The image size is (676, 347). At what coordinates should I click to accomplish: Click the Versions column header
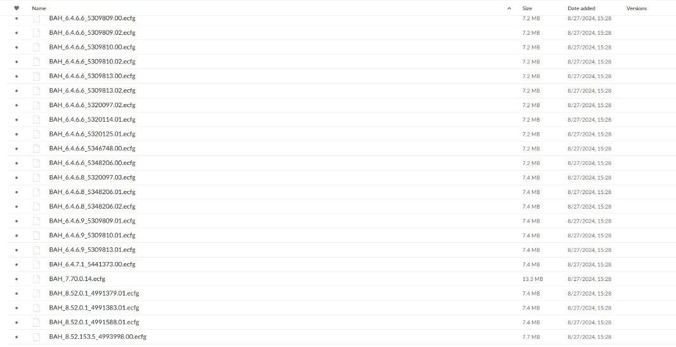637,8
